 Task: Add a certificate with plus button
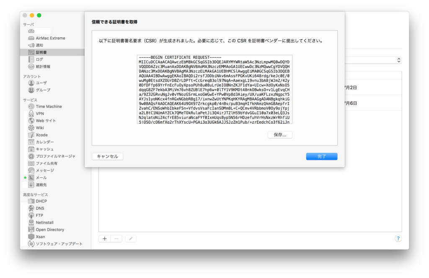pos(104,239)
